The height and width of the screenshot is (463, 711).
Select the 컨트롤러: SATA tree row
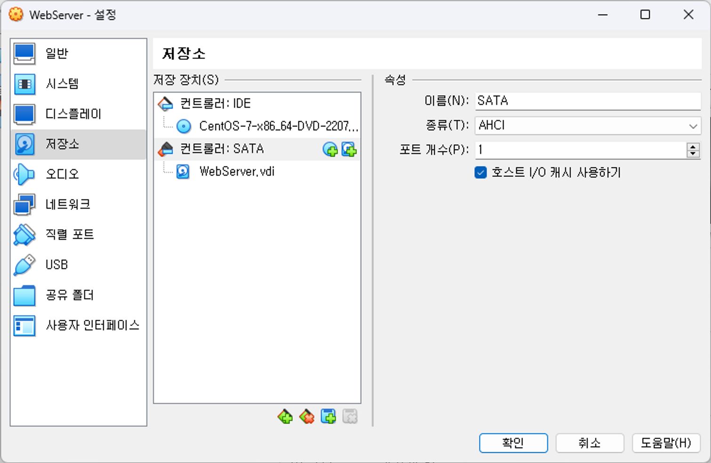(x=257, y=149)
